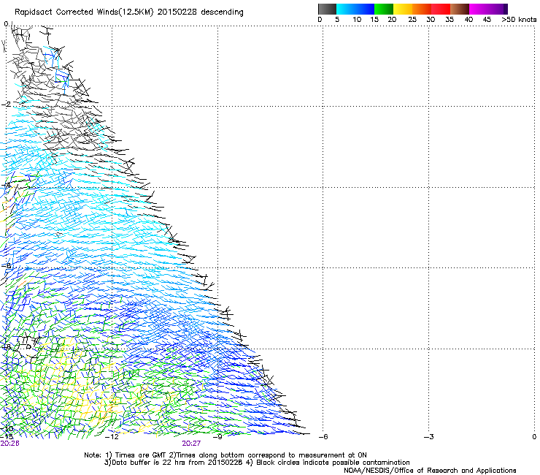Click the "-12" longitude axis label

pyautogui.click(x=112, y=437)
